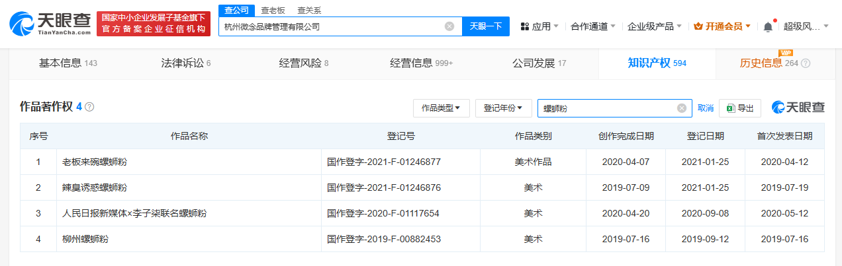Clear the 螺蛳粉 filter text
842x266 pixels.
[x=682, y=108]
